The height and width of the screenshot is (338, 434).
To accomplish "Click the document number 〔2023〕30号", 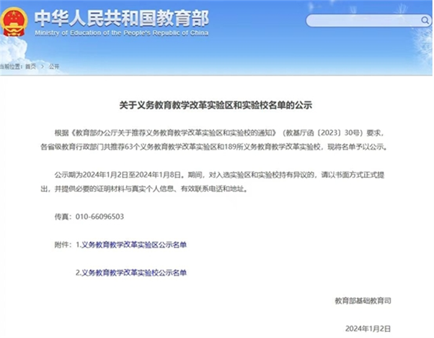I will pyautogui.click(x=339, y=133).
